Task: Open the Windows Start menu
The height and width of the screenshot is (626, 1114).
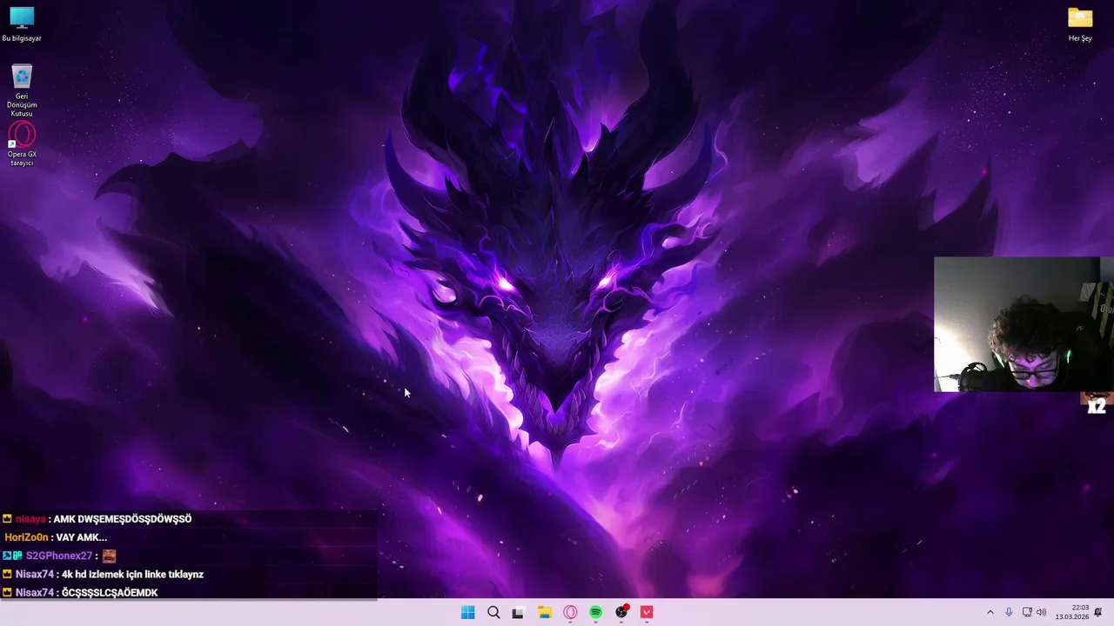Action: click(467, 612)
